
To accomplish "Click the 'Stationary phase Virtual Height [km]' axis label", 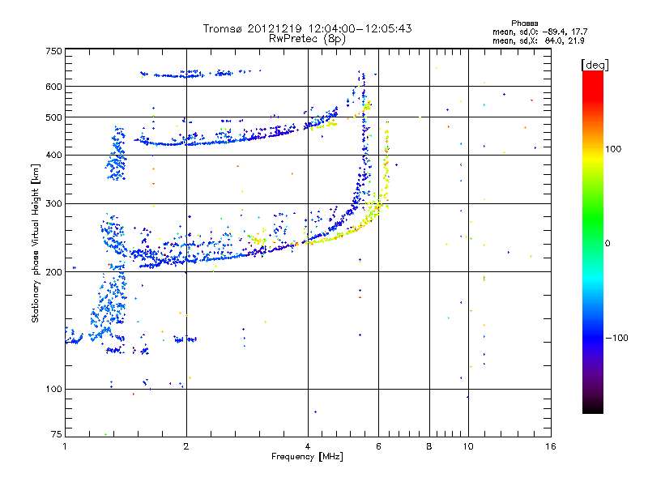I will click(x=35, y=243).
